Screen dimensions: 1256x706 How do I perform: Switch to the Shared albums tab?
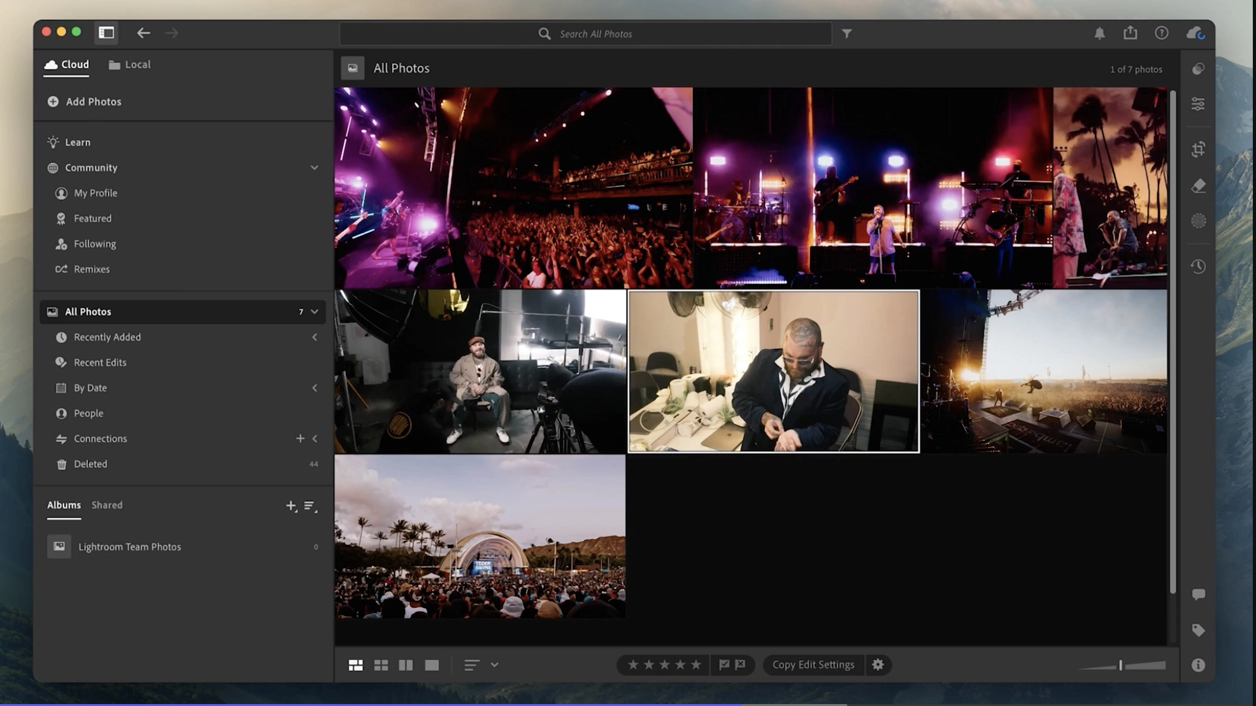pyautogui.click(x=107, y=505)
